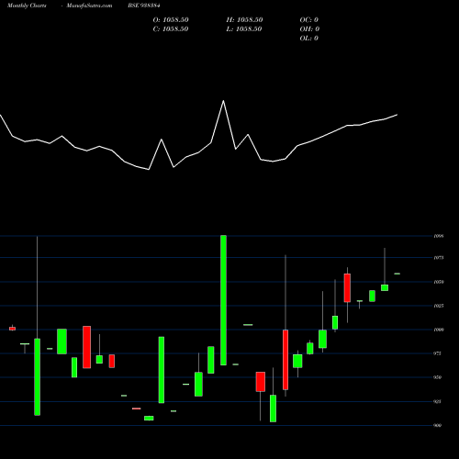Click the '1025' price axis label
This screenshot has height=459, width=459.
pos(439,306)
